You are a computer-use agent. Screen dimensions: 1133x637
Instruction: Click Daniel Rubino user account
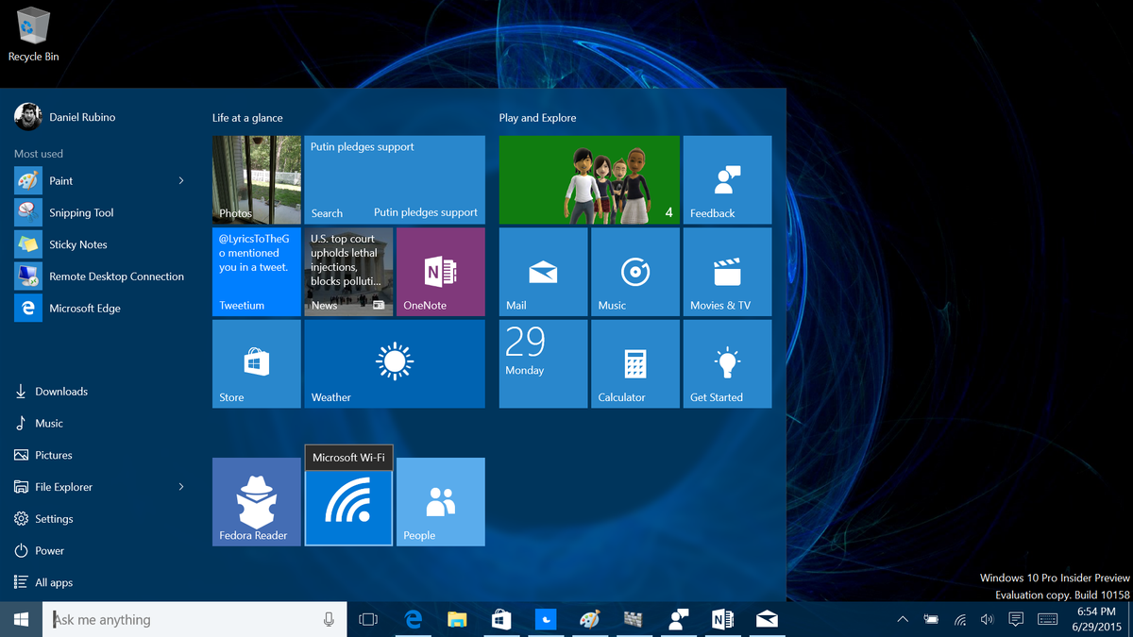point(65,117)
